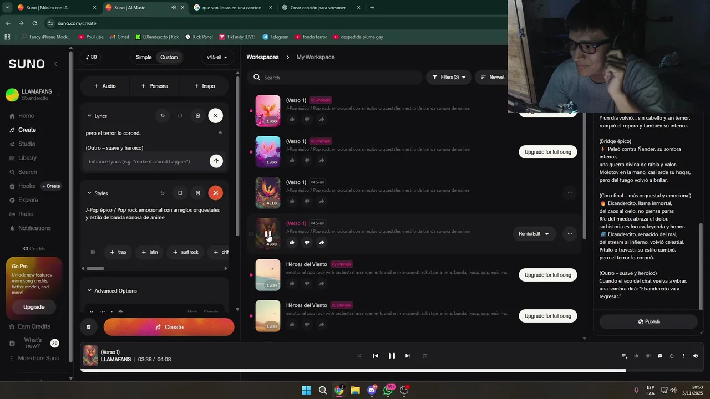Viewport: 710px width, 399px height.
Task: Open More from Suno menu
Action: pyautogui.click(x=34, y=358)
